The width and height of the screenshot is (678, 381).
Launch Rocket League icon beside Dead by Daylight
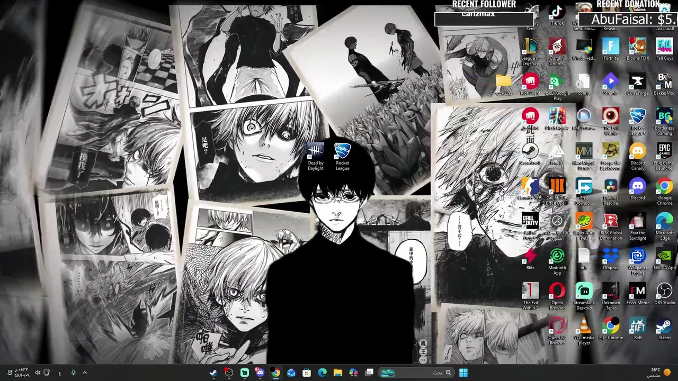(x=342, y=156)
